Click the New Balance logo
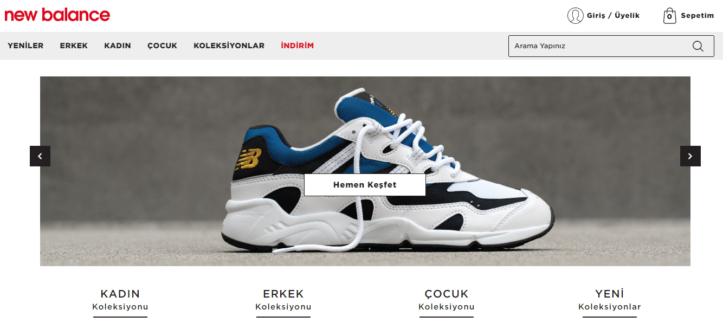The image size is (723, 329). (x=57, y=15)
